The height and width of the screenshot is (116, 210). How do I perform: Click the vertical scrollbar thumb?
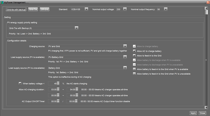click(x=206, y=12)
